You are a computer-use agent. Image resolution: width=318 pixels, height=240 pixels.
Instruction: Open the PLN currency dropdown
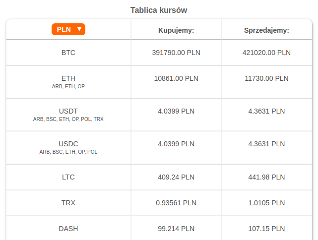(x=68, y=29)
